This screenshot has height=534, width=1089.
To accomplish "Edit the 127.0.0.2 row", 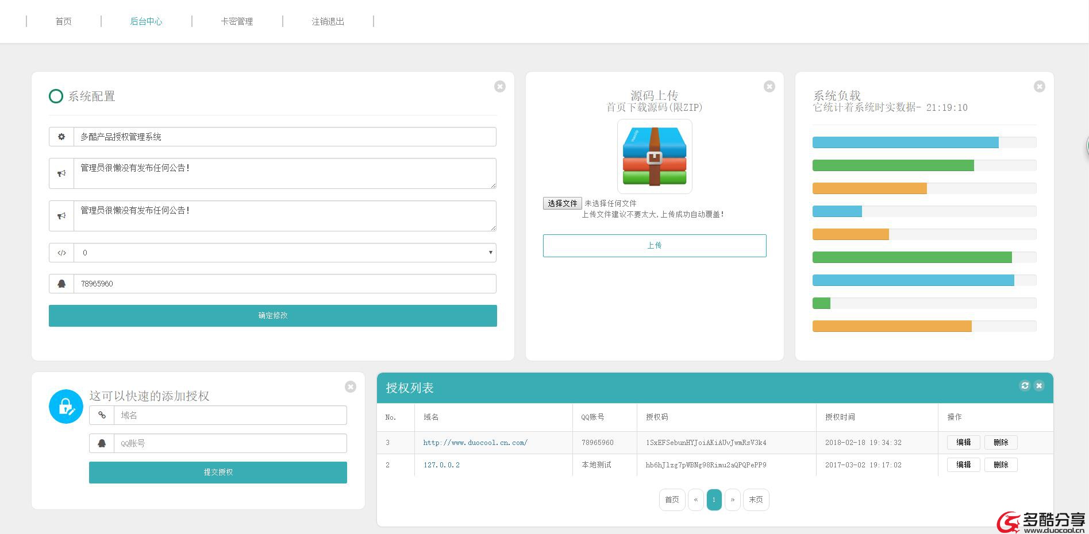I will coord(964,465).
